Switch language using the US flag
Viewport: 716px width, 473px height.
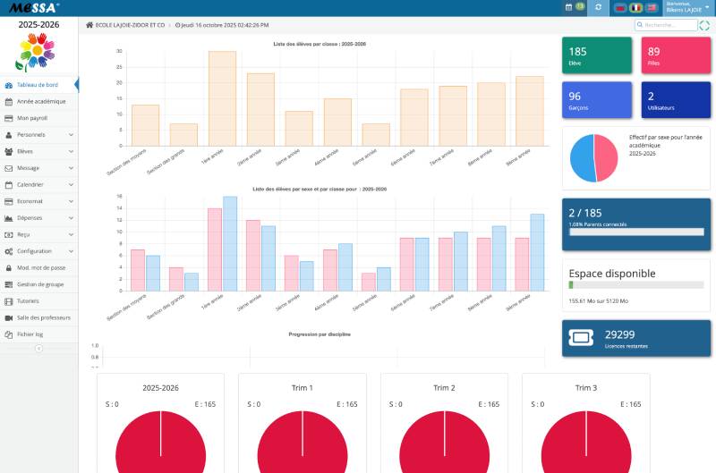(x=652, y=7)
